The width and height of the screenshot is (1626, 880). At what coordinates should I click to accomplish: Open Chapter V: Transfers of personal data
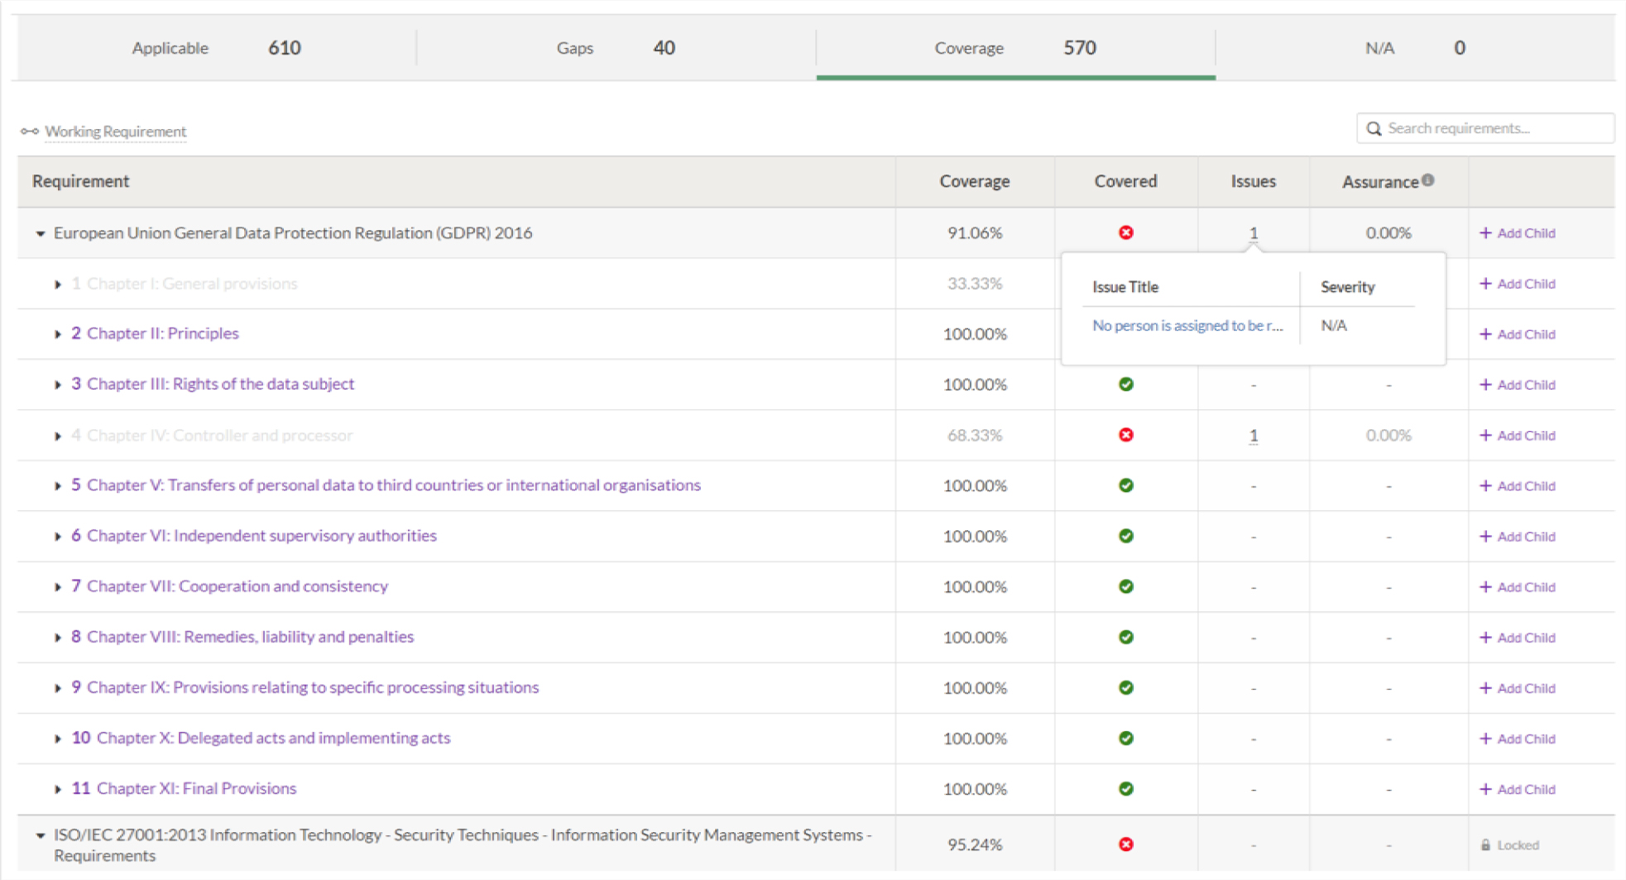click(x=394, y=485)
